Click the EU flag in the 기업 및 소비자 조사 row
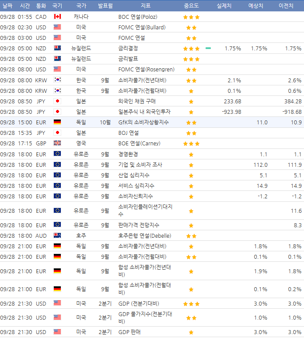304x338 pixels. point(57,165)
